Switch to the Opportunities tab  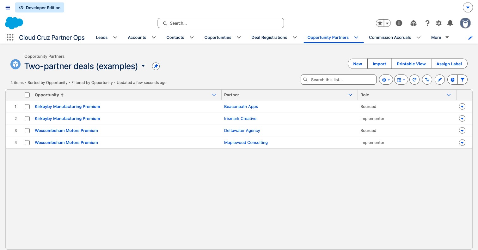[x=218, y=37]
